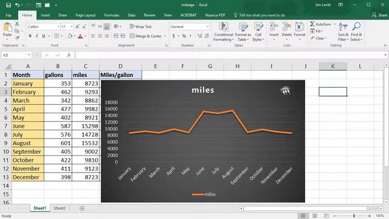Click the formula bar input area
The height and width of the screenshot is (219, 389).
click(229, 55)
